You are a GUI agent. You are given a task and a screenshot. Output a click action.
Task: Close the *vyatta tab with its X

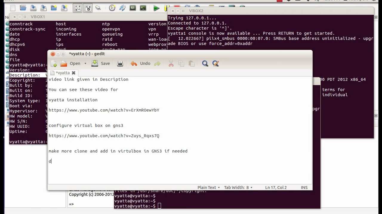click(x=73, y=73)
